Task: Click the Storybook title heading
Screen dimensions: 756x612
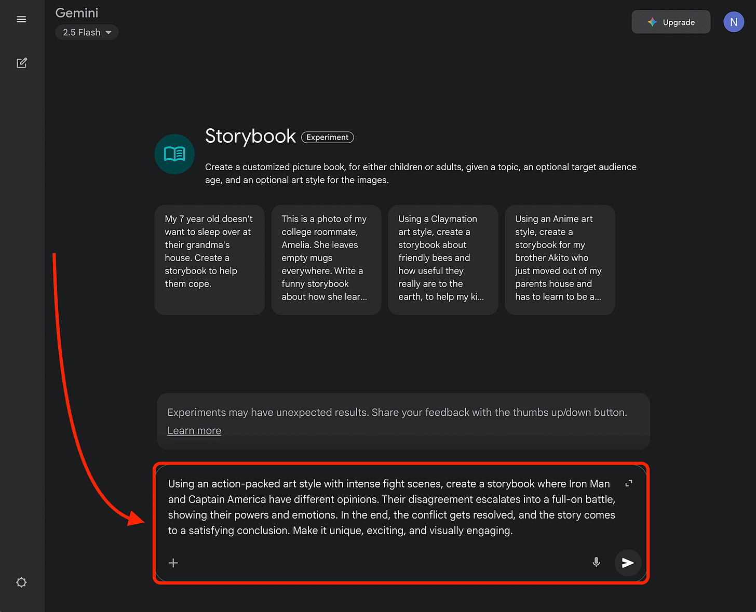Action: (250, 136)
